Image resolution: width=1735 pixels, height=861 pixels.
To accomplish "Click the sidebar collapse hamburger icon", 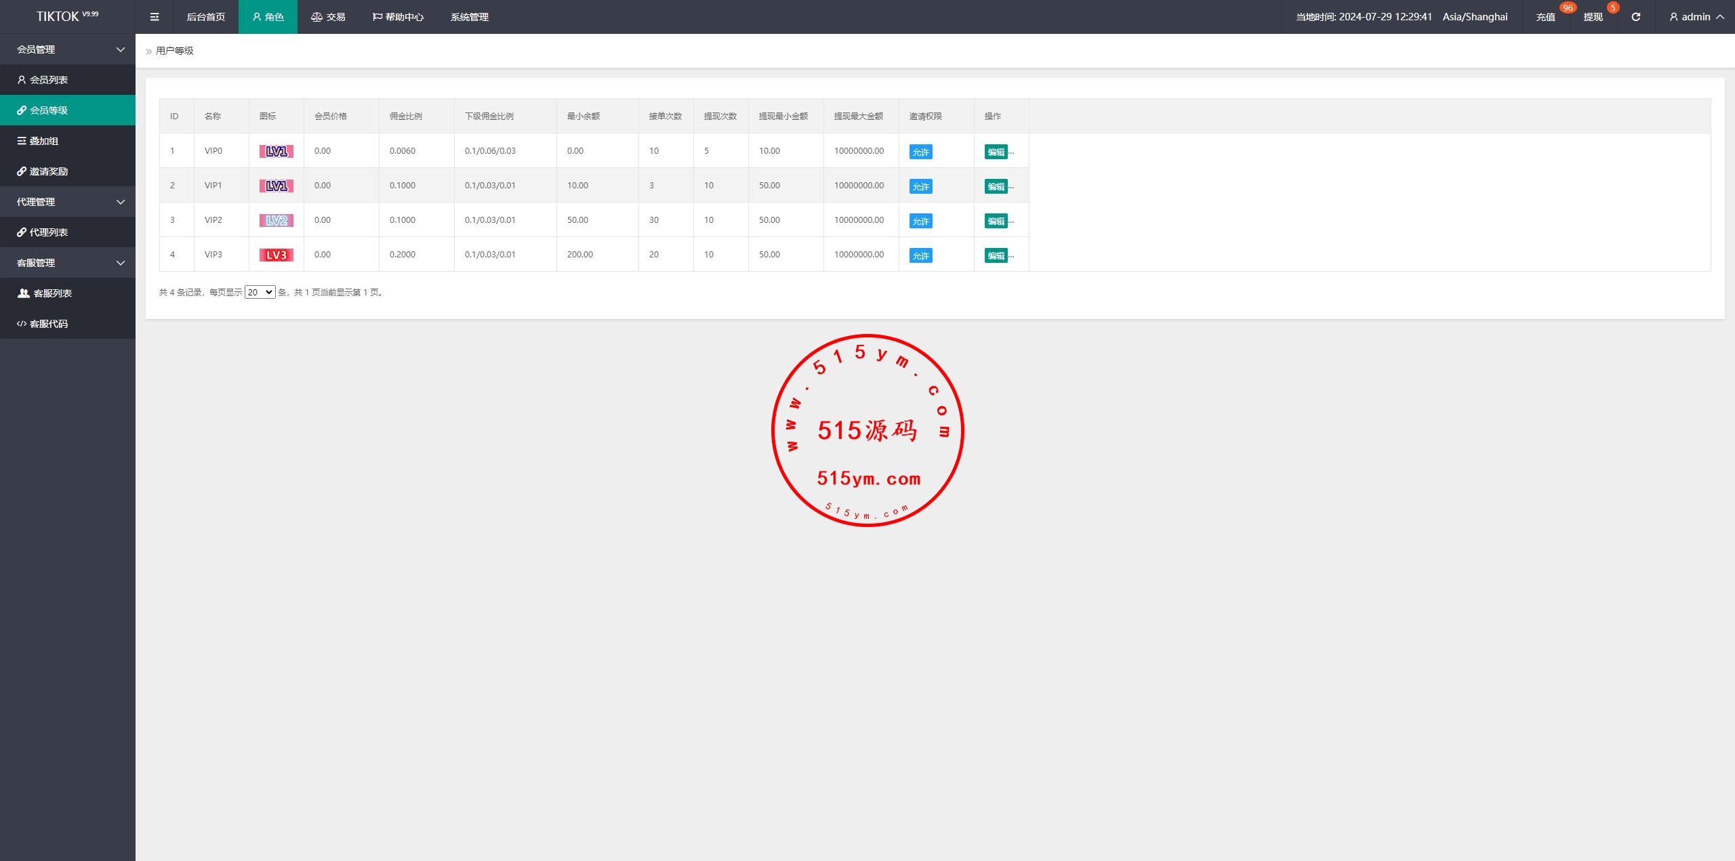I will [x=155, y=17].
